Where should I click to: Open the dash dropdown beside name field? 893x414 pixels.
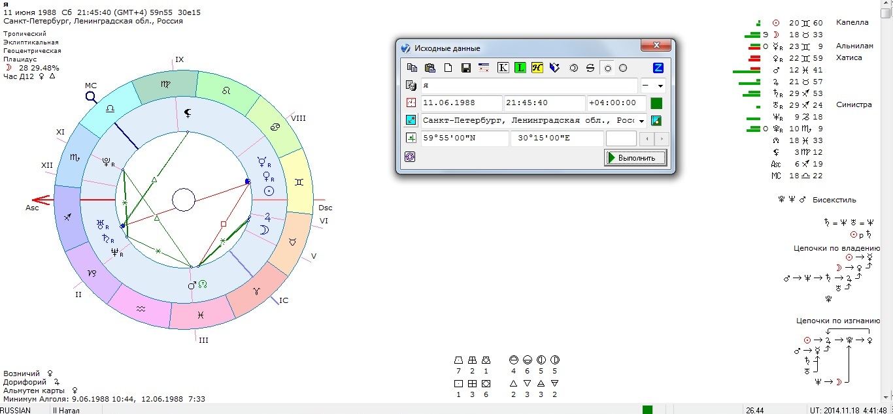tap(653, 86)
